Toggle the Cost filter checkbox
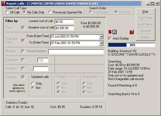 (23, 28)
